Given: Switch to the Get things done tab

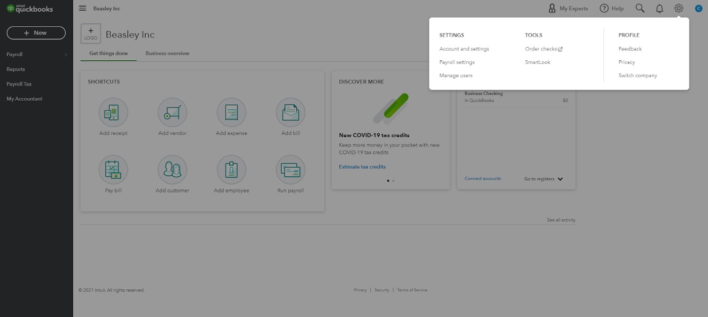Looking at the screenshot, I should point(109,53).
